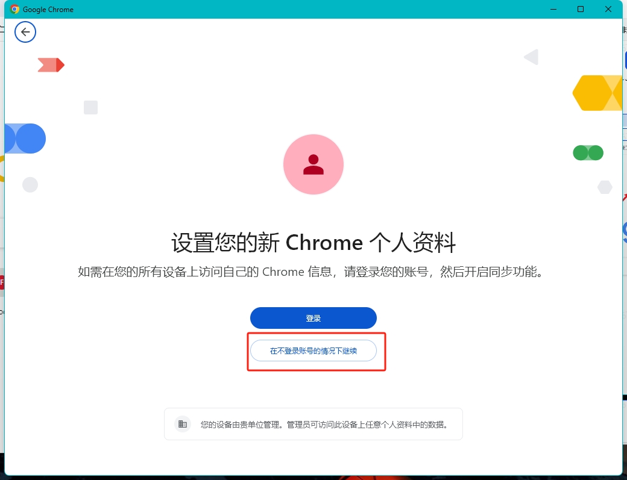Click the pink profile avatar icon
This screenshot has height=480, width=627.
[313, 164]
